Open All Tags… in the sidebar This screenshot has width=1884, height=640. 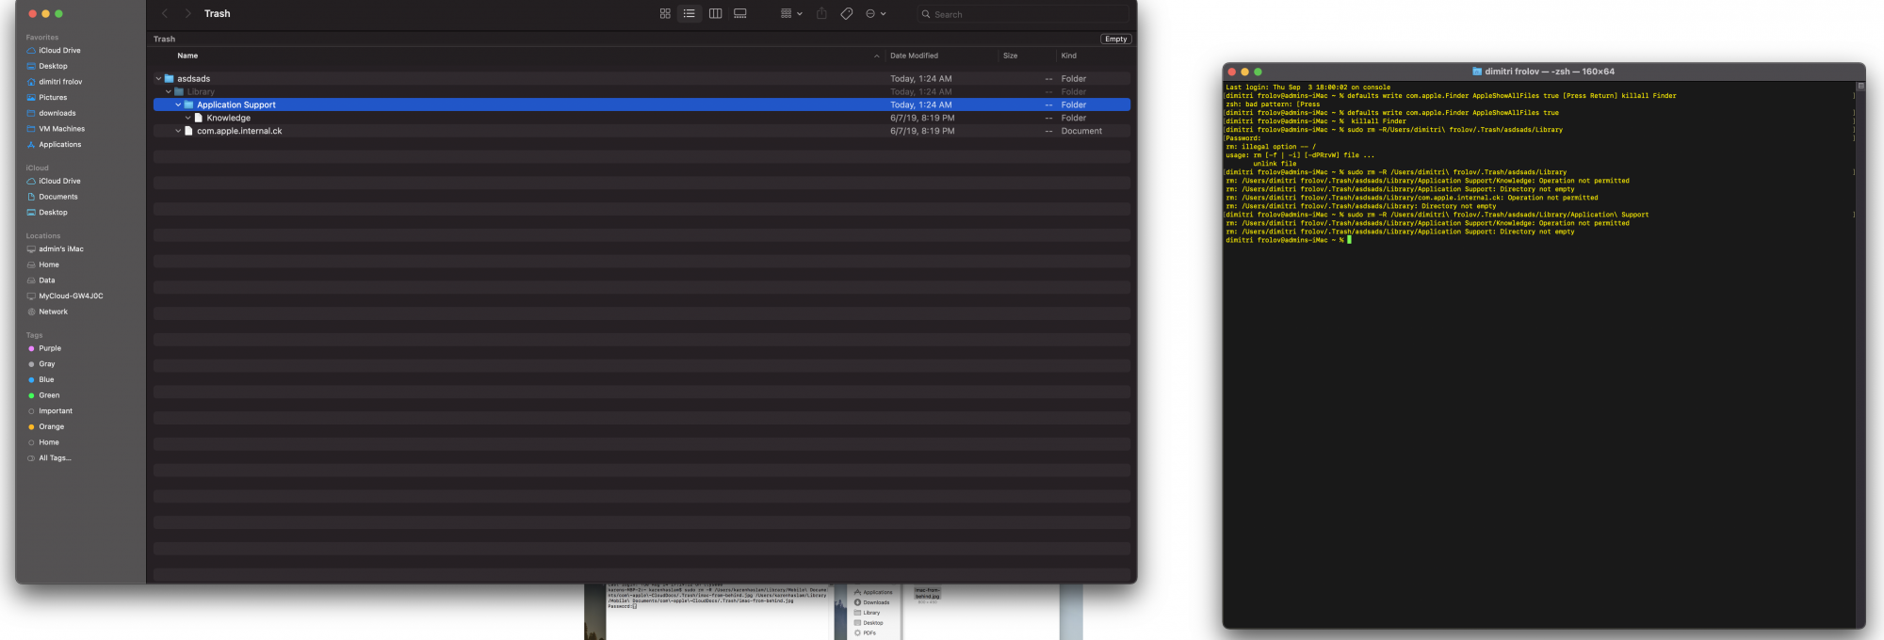(x=55, y=458)
